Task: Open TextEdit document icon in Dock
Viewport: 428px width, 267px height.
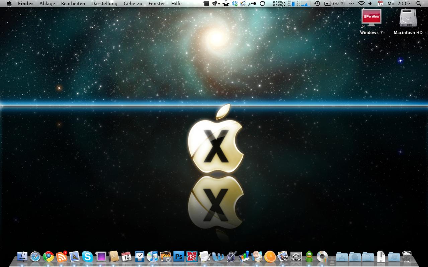Action: 204,256
